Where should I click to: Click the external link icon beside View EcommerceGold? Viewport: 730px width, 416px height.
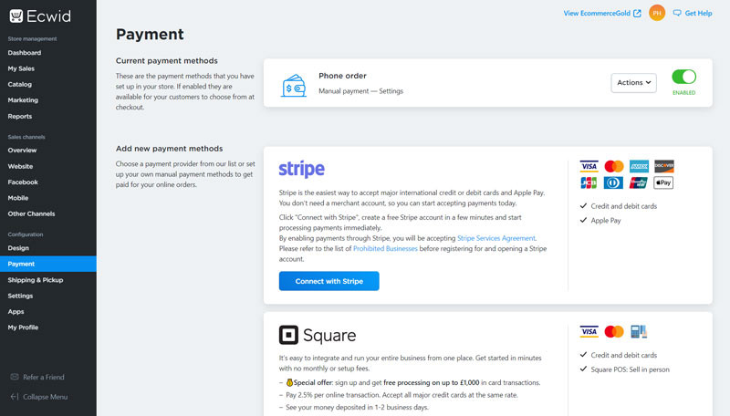(x=637, y=13)
